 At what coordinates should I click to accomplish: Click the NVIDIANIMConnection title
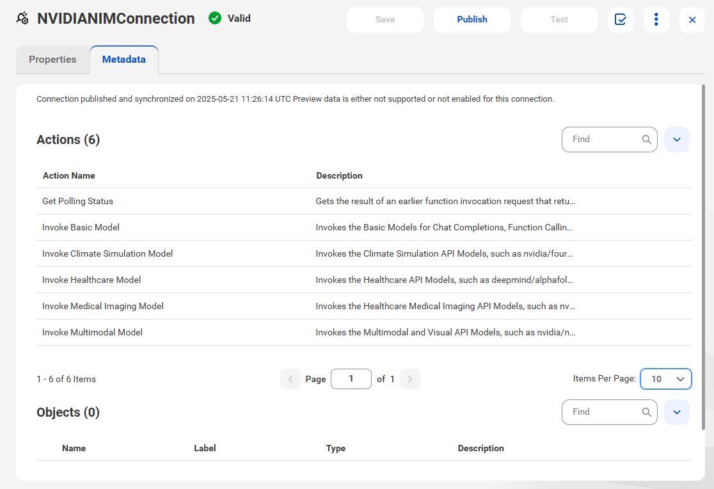116,18
